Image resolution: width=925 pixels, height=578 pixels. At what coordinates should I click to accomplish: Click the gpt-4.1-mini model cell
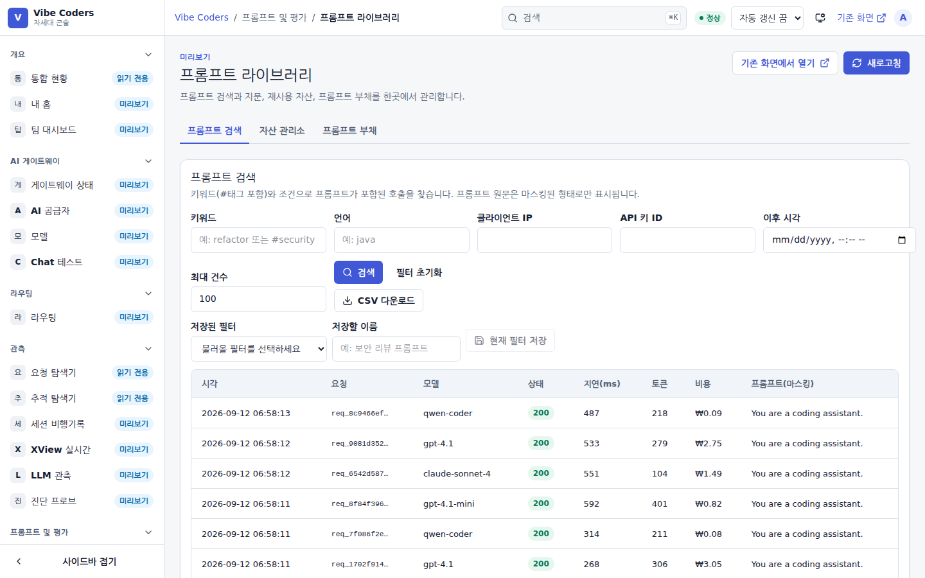coord(449,504)
